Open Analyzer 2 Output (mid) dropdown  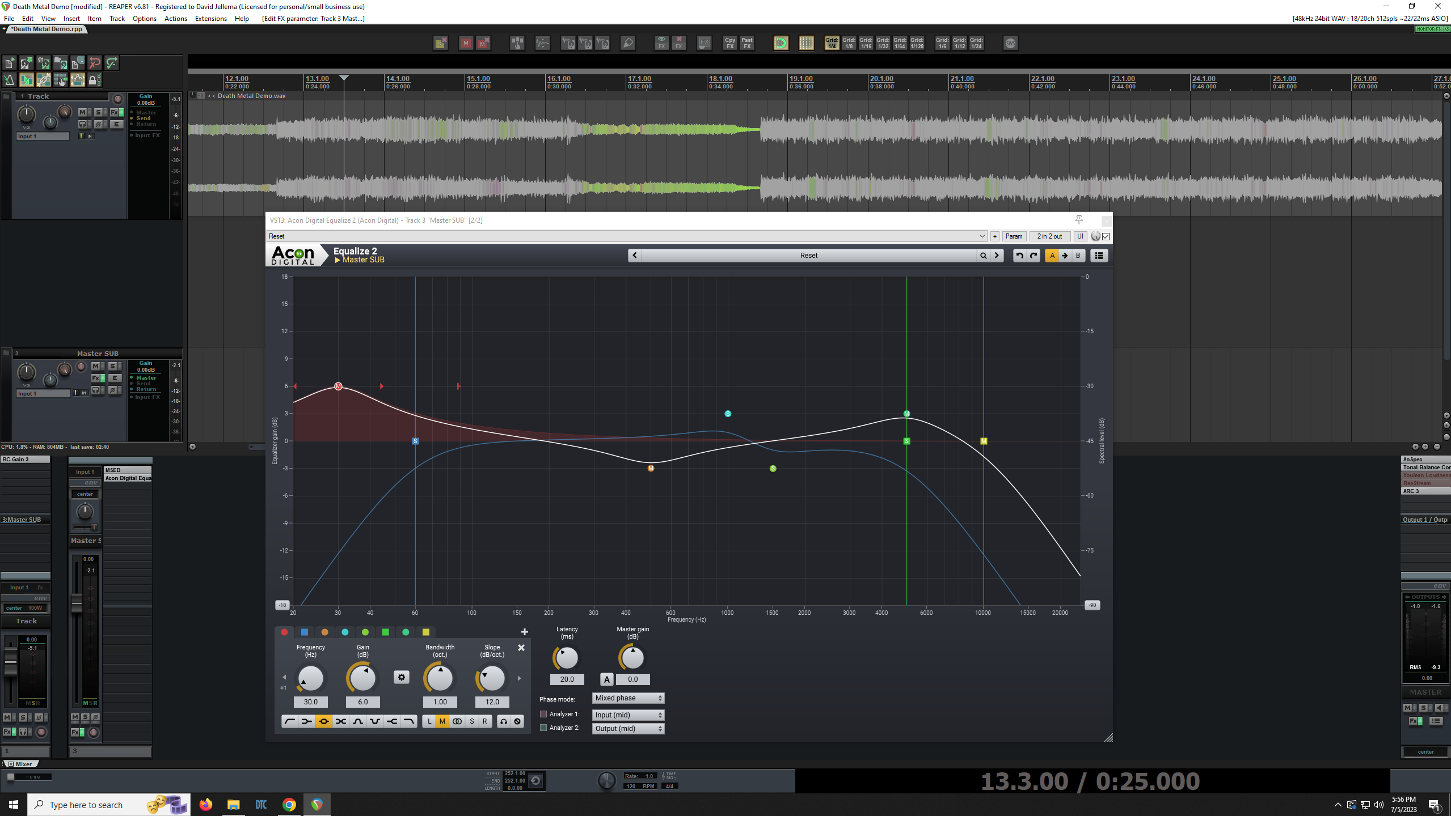[x=628, y=729]
